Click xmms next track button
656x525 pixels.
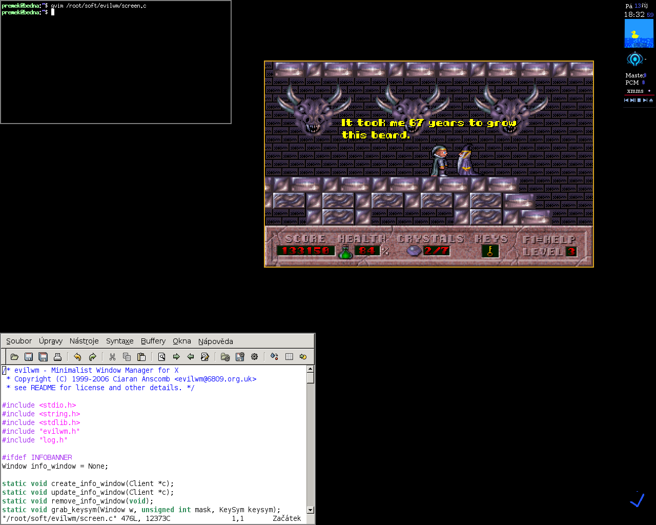pos(645,100)
